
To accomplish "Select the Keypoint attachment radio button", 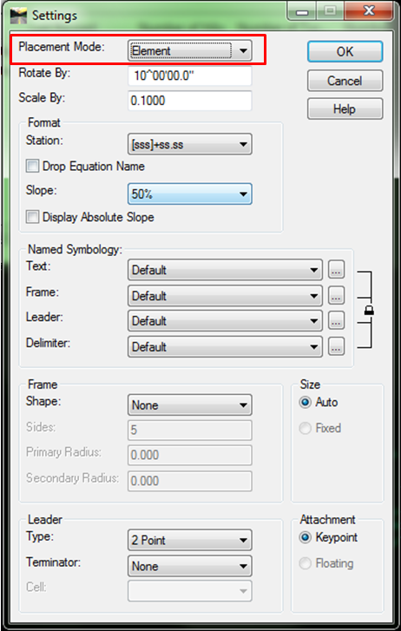I will (x=306, y=537).
